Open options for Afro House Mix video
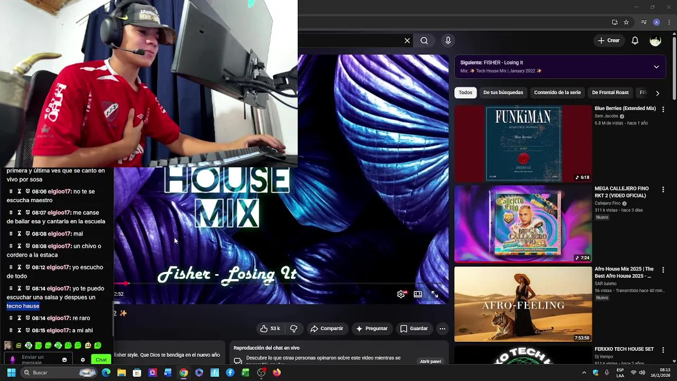Image resolution: width=677 pixels, height=381 pixels. click(x=663, y=270)
